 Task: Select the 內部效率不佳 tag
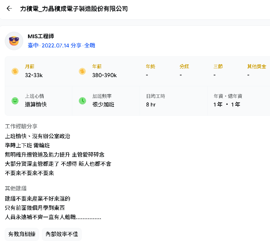coord(62,234)
